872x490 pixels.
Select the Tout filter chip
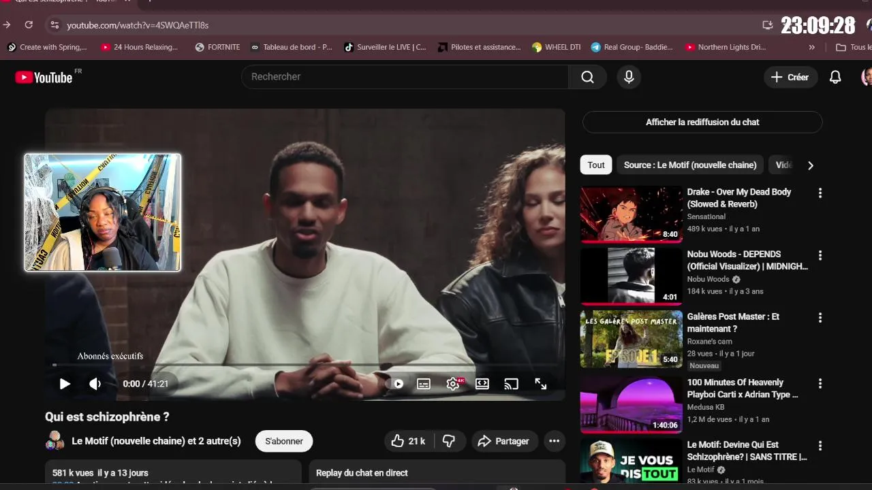click(x=596, y=165)
